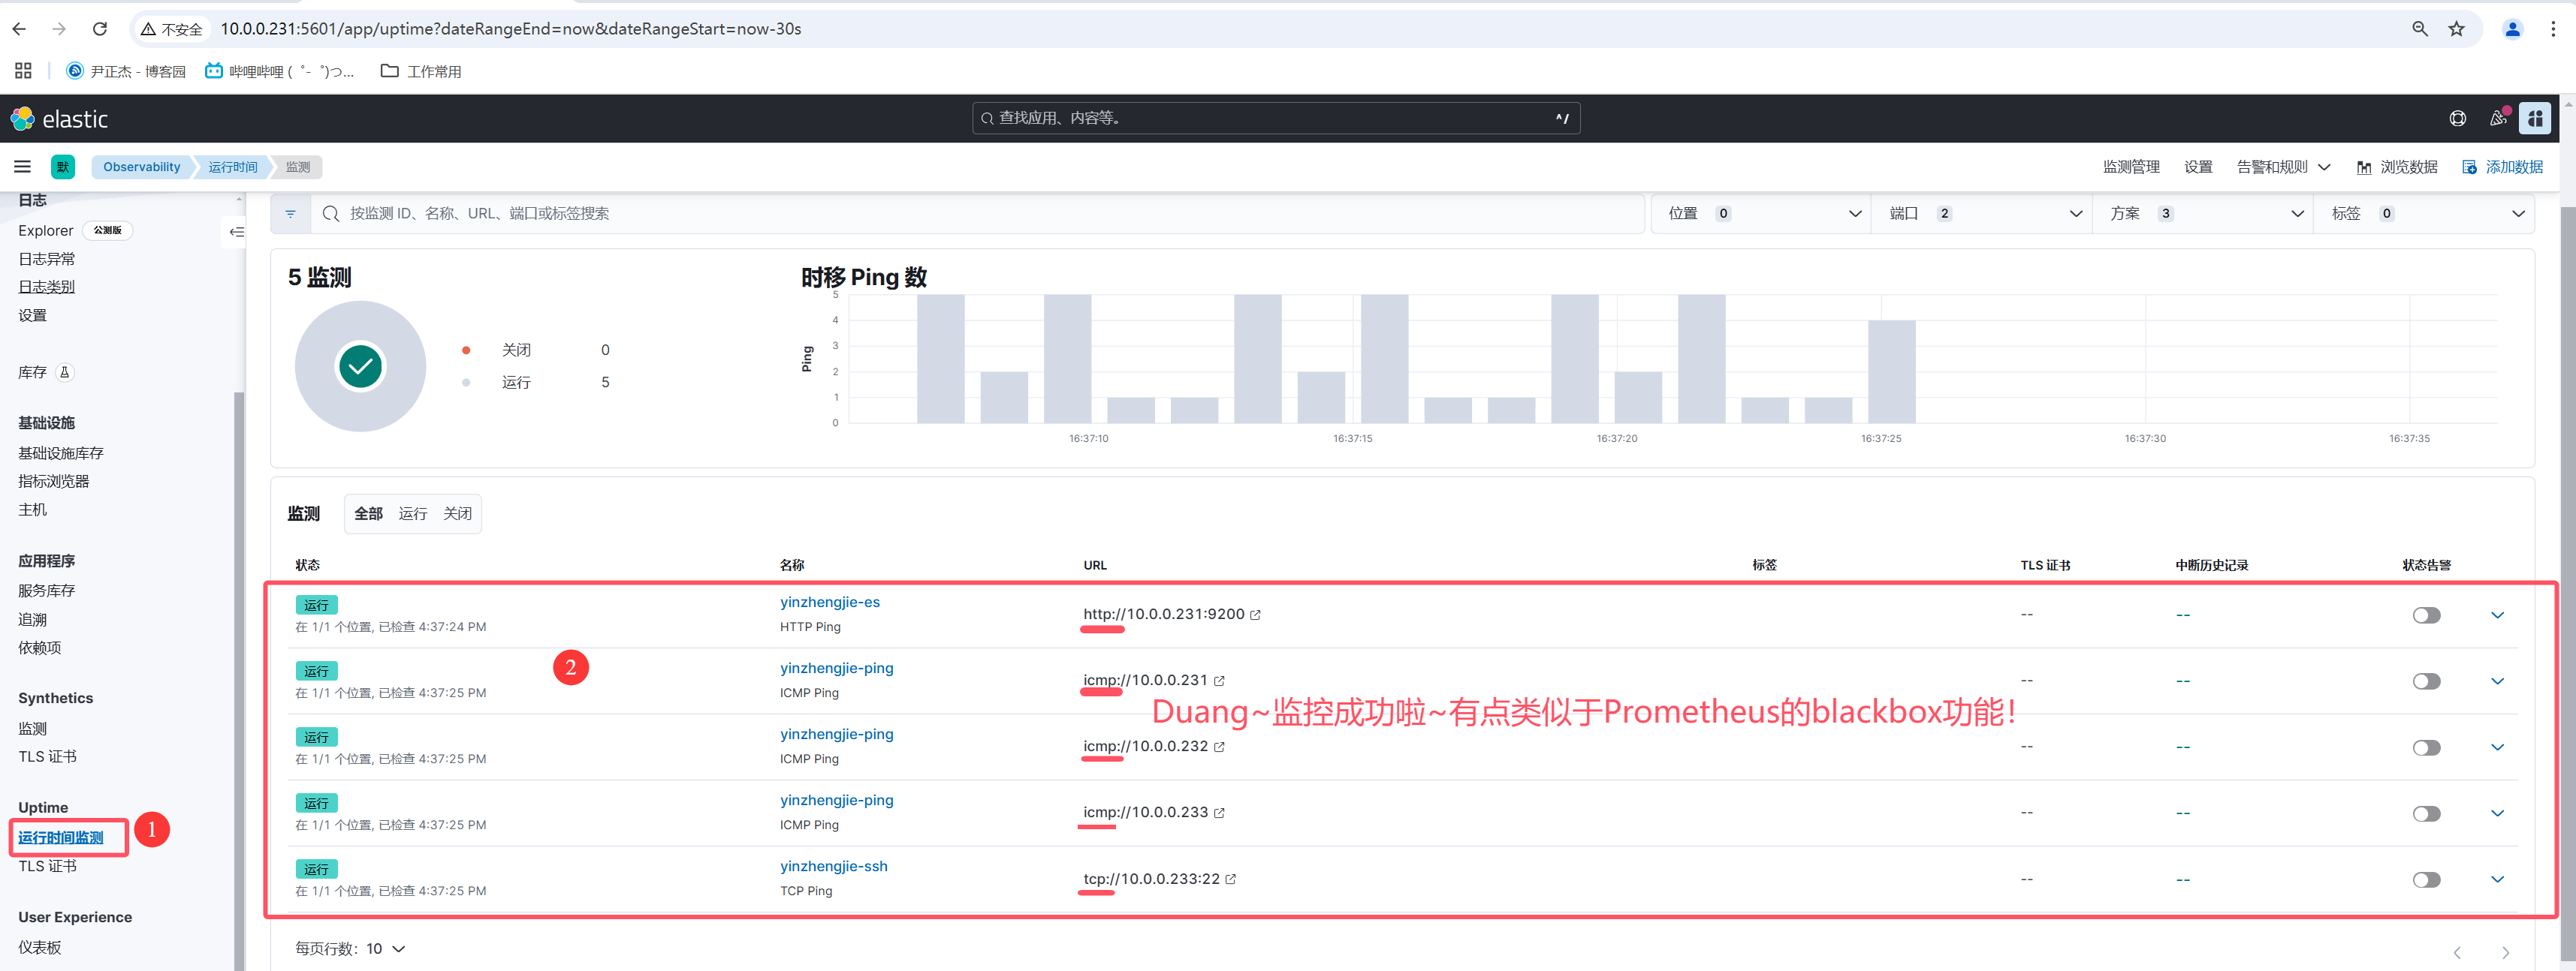
Task: Focus the Elastic global search box
Action: [x=1276, y=118]
